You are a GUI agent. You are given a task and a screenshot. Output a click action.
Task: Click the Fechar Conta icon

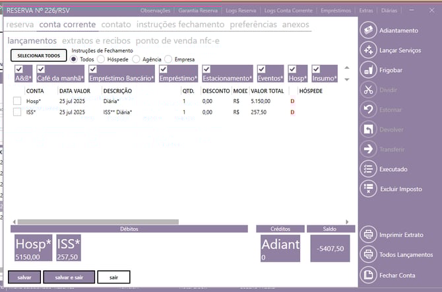(x=368, y=275)
